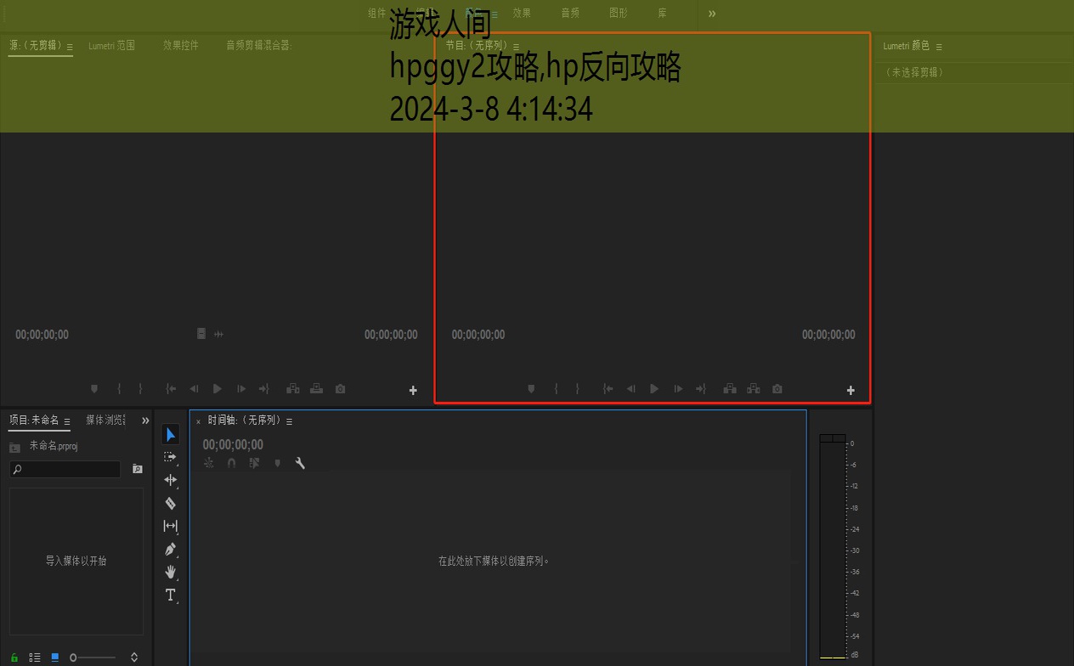Switch to 效果控件 tab
1074x666 pixels.
(181, 46)
